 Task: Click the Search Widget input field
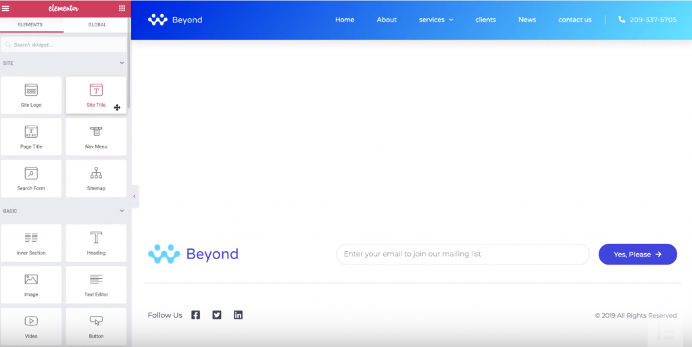64,45
